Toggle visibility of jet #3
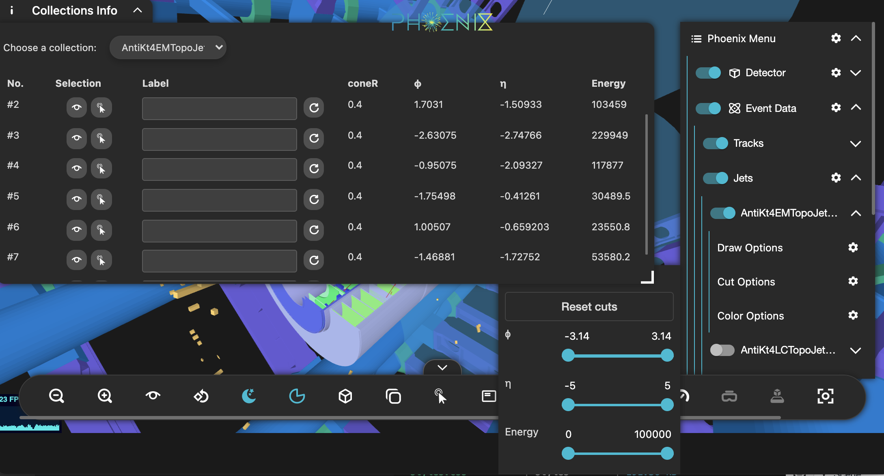Image resolution: width=884 pixels, height=476 pixels. pos(76,138)
